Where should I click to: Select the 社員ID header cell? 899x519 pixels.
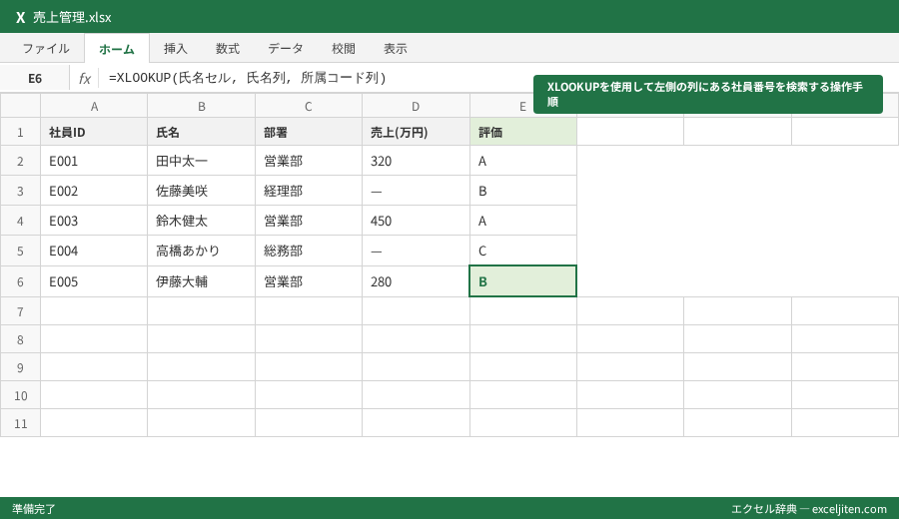pos(94,132)
